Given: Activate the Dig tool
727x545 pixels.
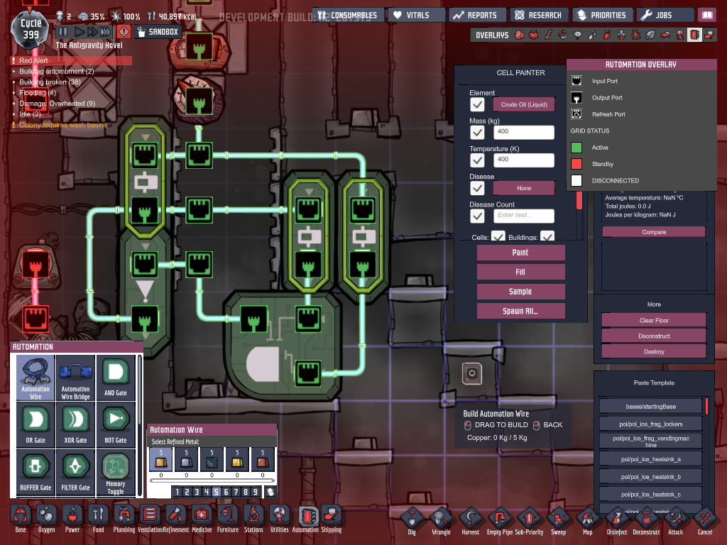Looking at the screenshot, I should (412, 522).
